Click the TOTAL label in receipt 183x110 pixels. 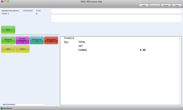pos(82,42)
